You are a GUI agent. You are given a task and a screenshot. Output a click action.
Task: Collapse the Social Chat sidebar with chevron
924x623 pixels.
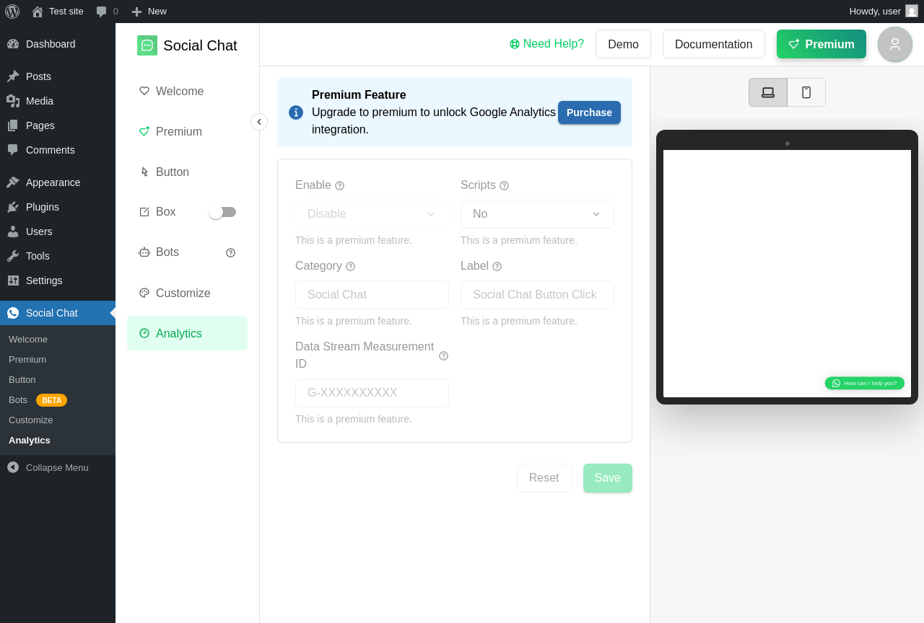[259, 122]
